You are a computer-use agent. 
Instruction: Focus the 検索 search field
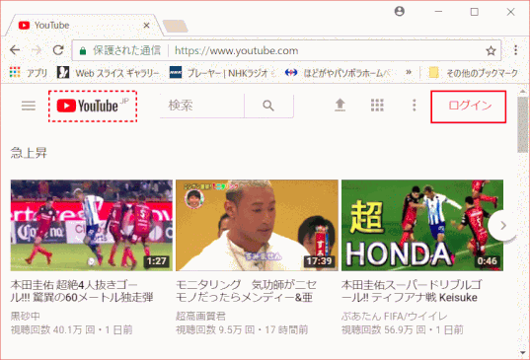tap(201, 106)
